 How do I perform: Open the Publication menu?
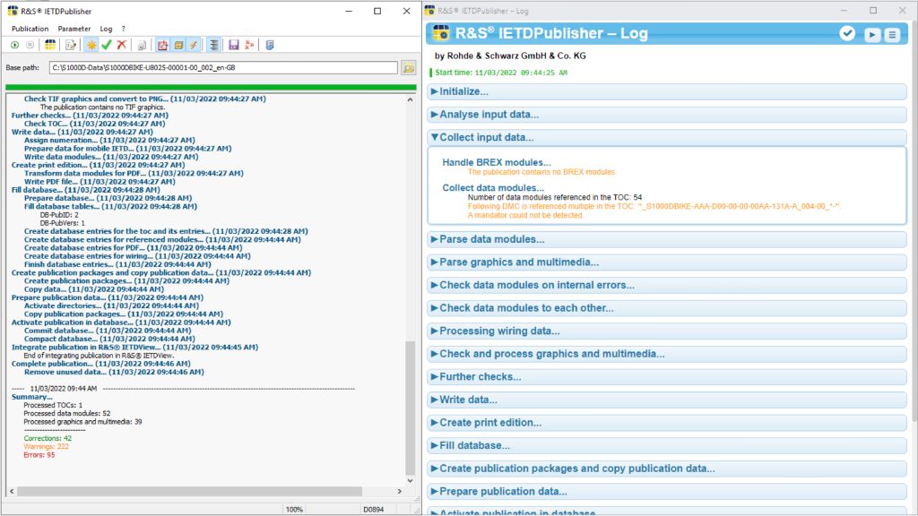pyautogui.click(x=30, y=29)
